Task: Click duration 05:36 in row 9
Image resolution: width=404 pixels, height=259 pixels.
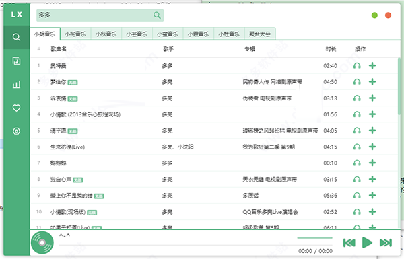Action: click(x=331, y=195)
